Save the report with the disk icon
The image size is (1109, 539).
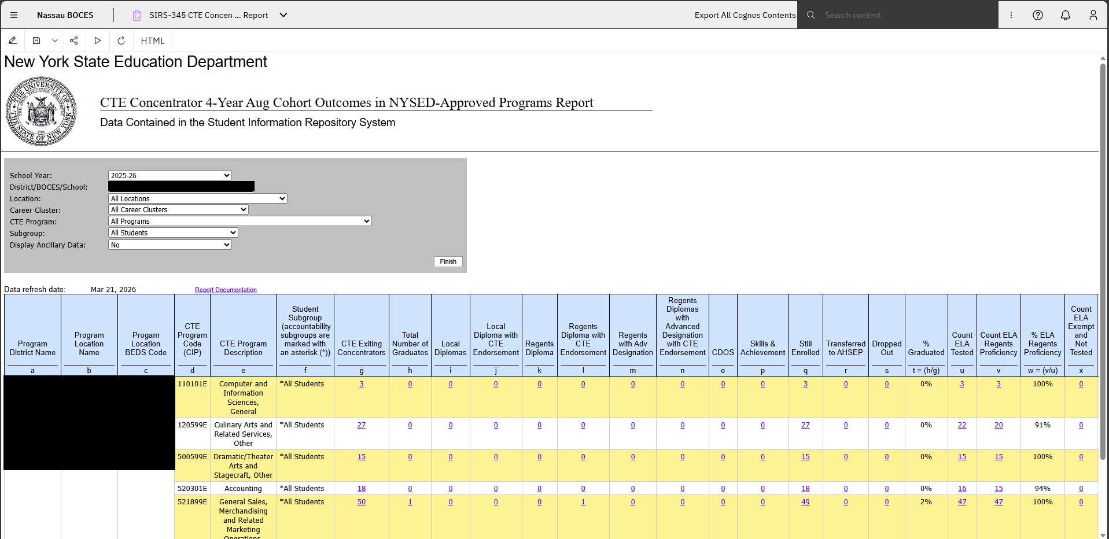pyautogui.click(x=36, y=40)
